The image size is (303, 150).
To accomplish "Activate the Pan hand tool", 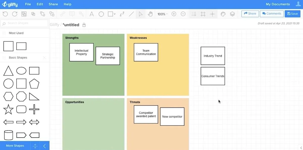I will click(x=150, y=14).
